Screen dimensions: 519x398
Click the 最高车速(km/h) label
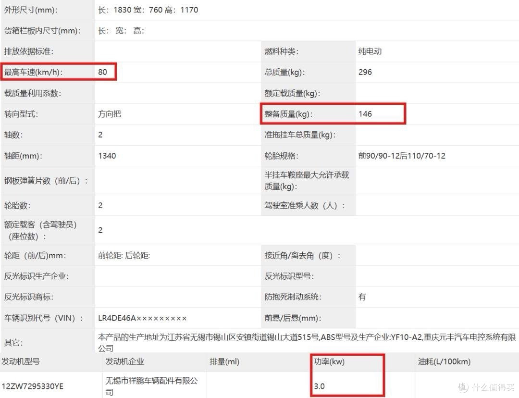tap(33, 72)
